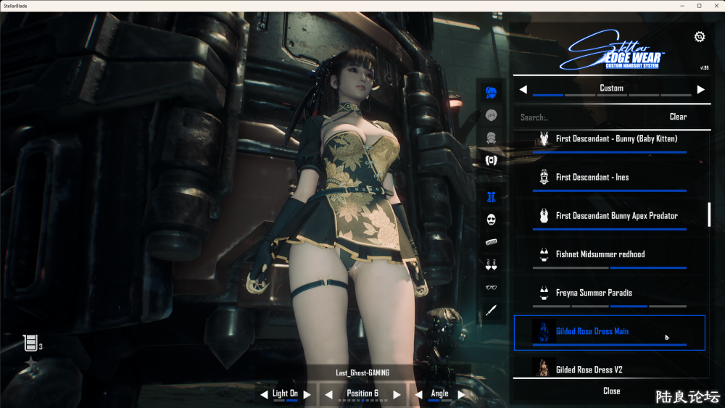This screenshot has width=725, height=408.
Task: Maximize the StellarBlade window
Action: tap(699, 6)
